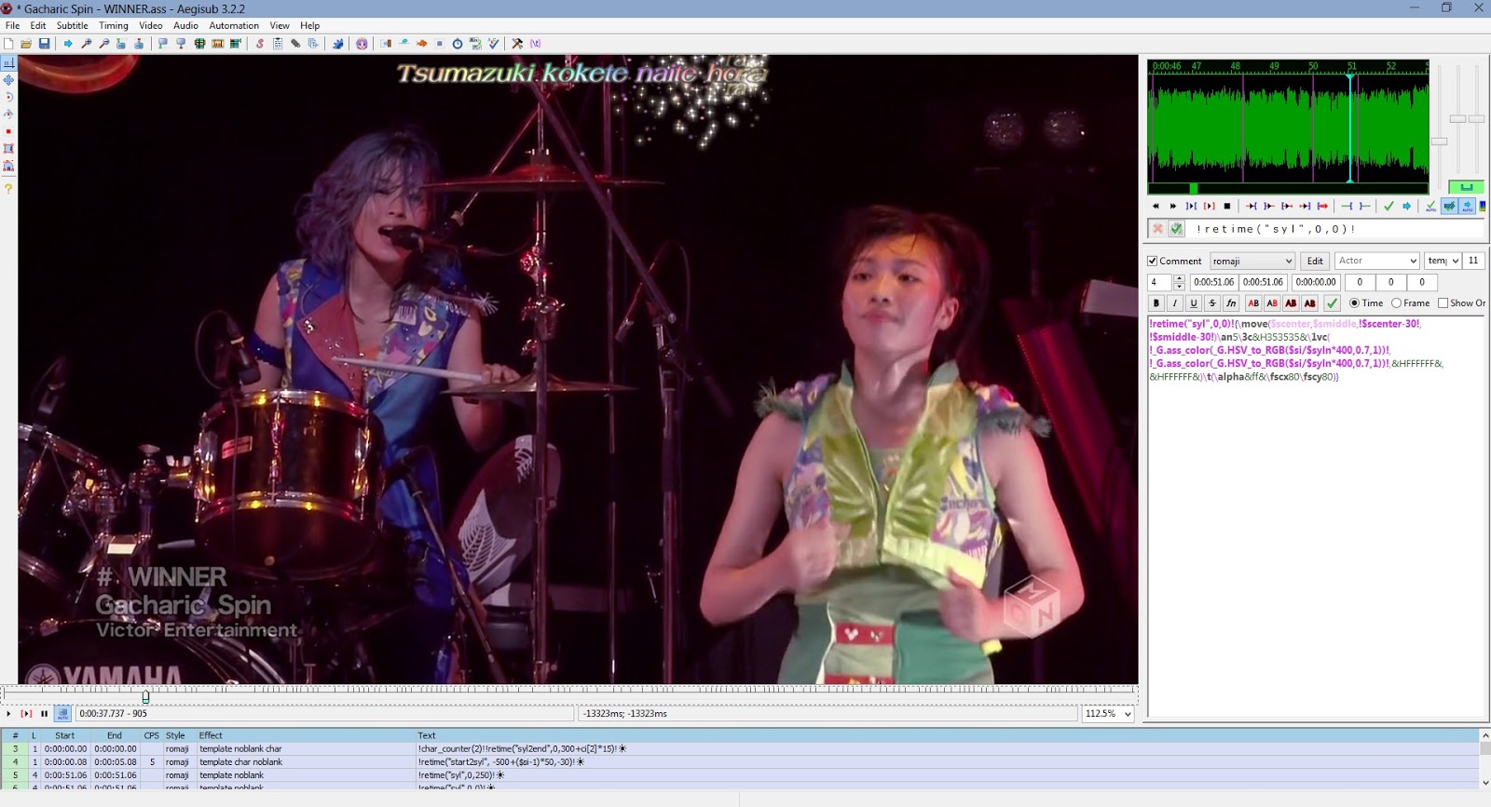
Task: Open the Timing menu
Action: [114, 26]
